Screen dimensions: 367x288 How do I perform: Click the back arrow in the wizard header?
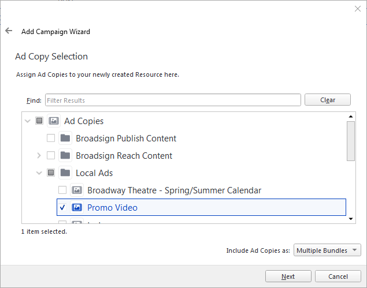pos(9,31)
